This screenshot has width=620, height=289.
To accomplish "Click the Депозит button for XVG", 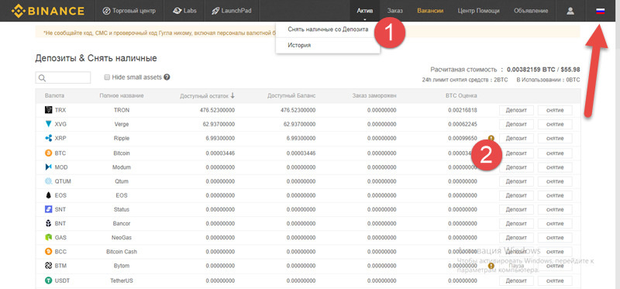I will (516, 124).
